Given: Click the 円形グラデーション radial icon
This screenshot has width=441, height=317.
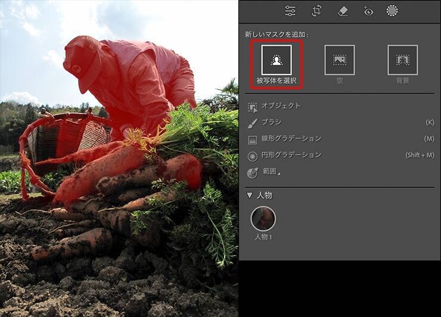Looking at the screenshot, I should tap(253, 156).
